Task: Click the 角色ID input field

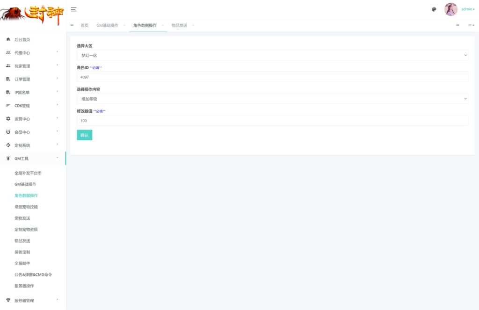Action: 272,77
